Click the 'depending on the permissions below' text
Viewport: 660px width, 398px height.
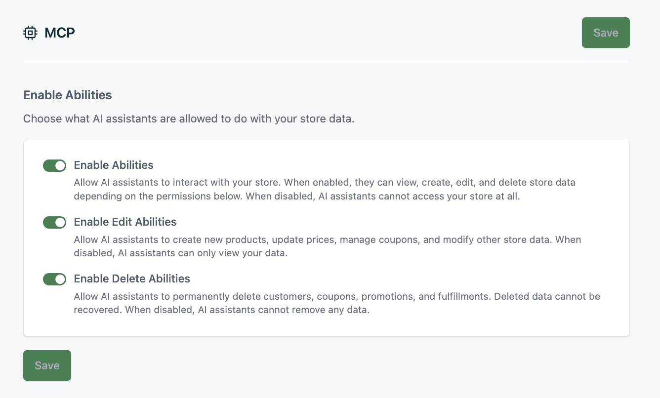pos(159,196)
